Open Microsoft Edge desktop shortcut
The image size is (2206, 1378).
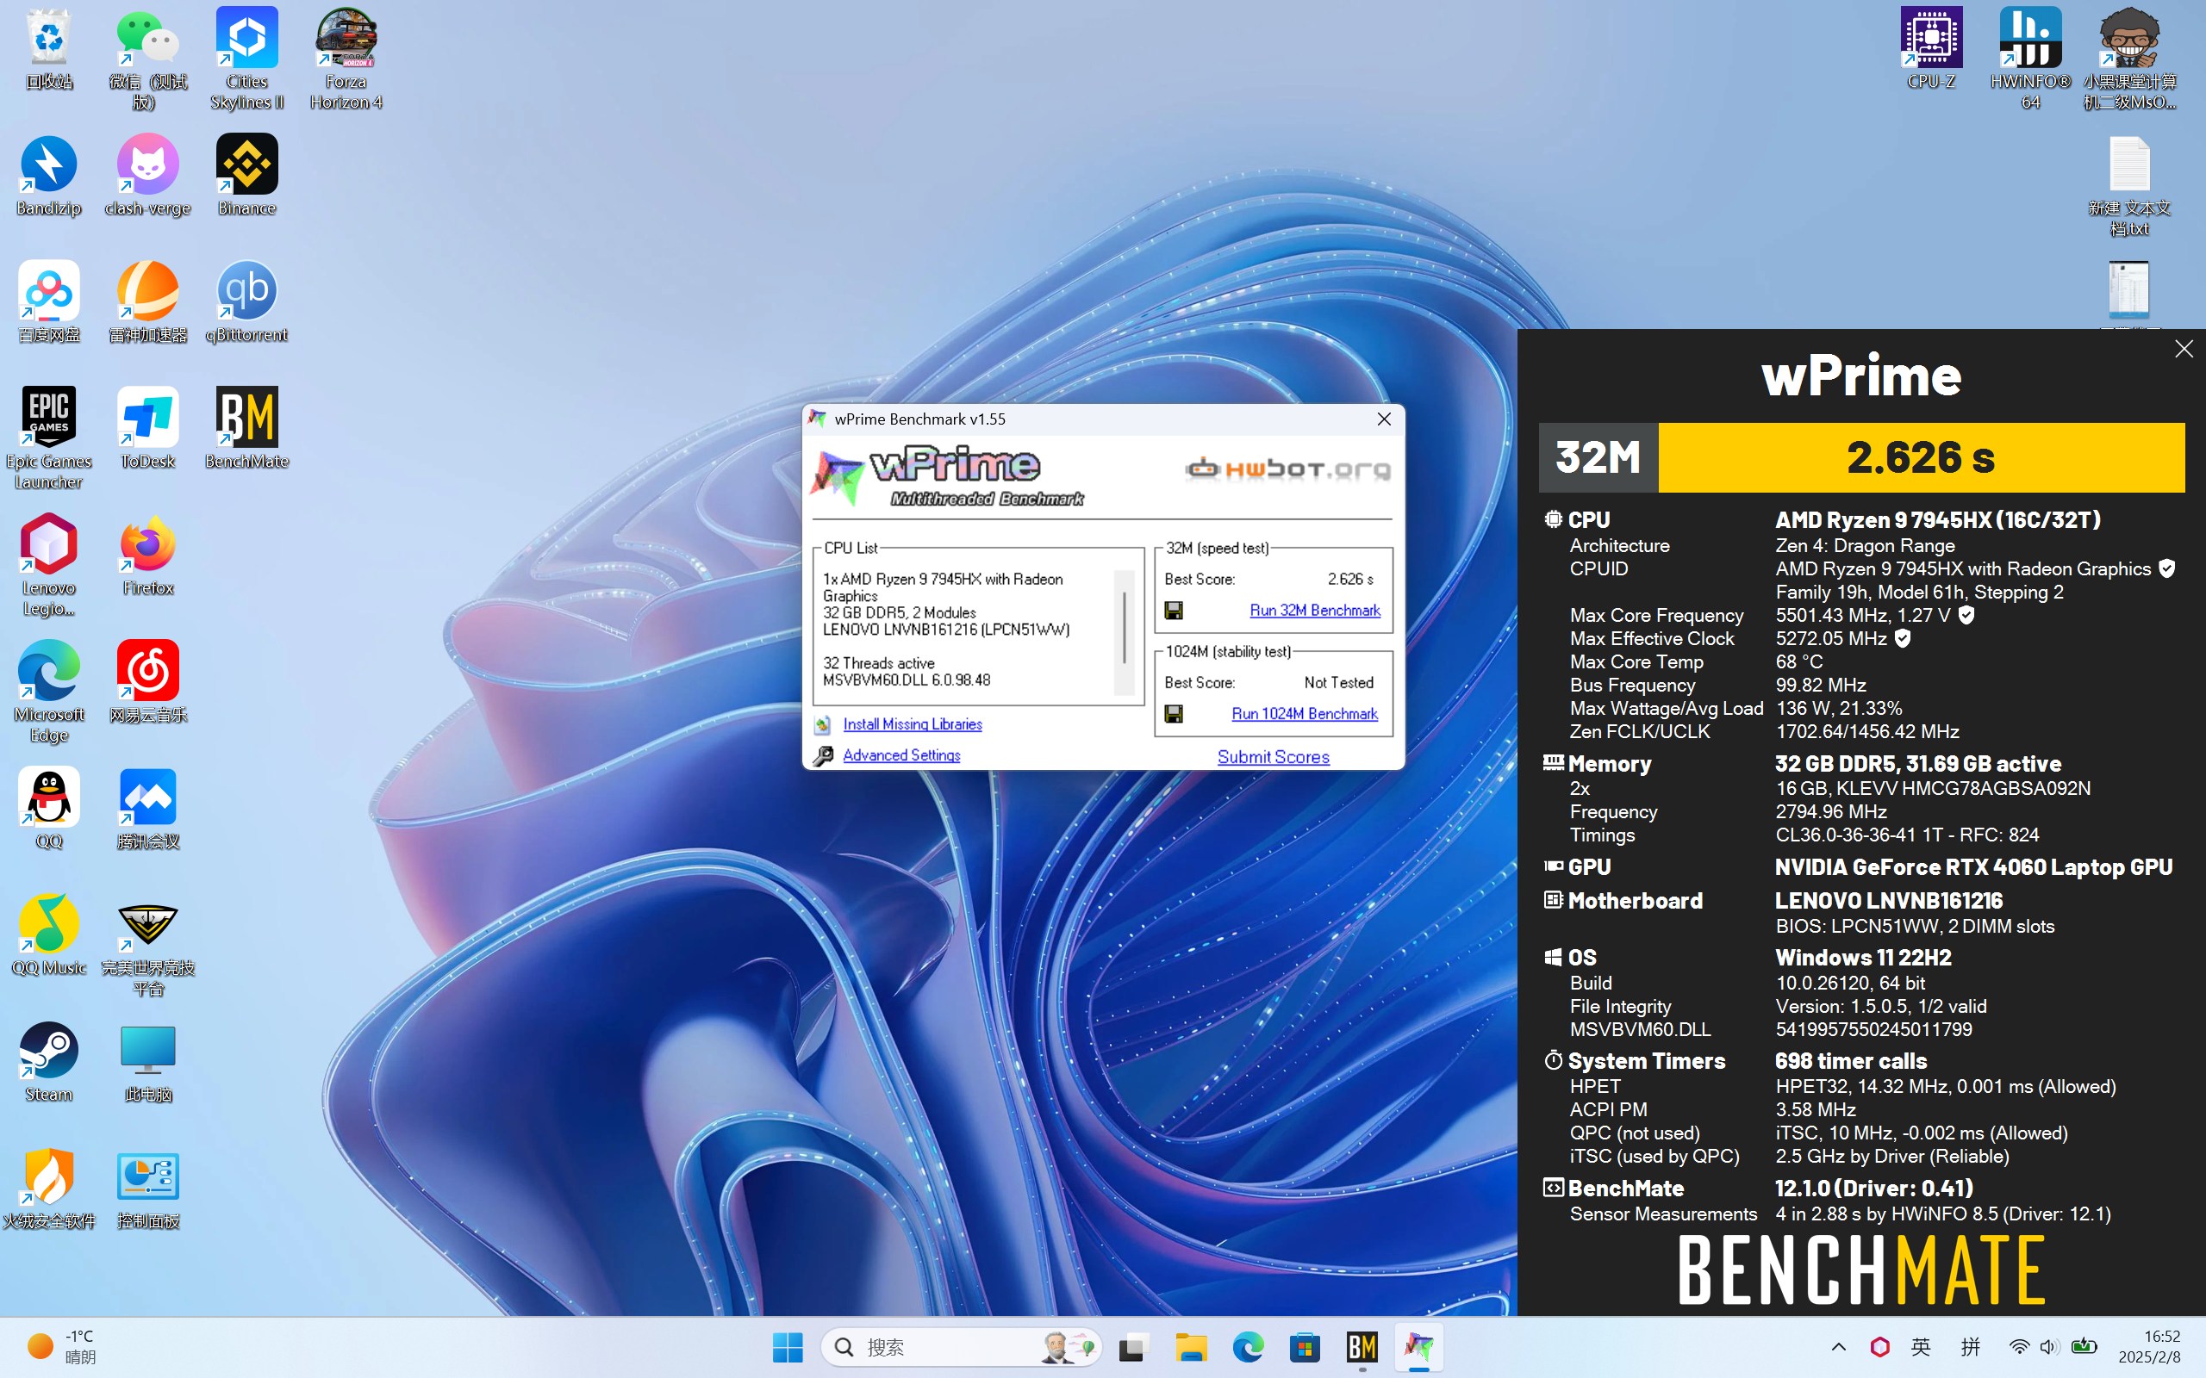coord(49,692)
